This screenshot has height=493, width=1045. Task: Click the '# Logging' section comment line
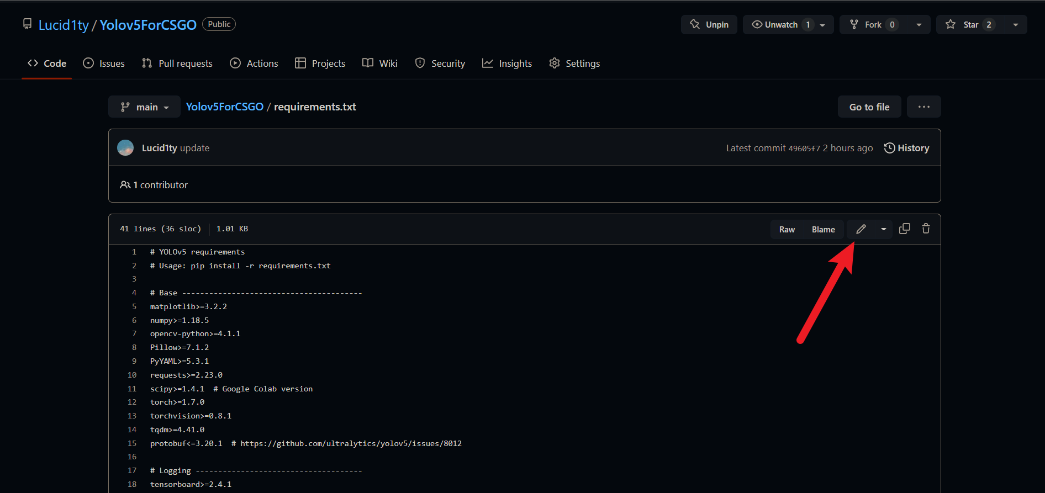point(256,470)
